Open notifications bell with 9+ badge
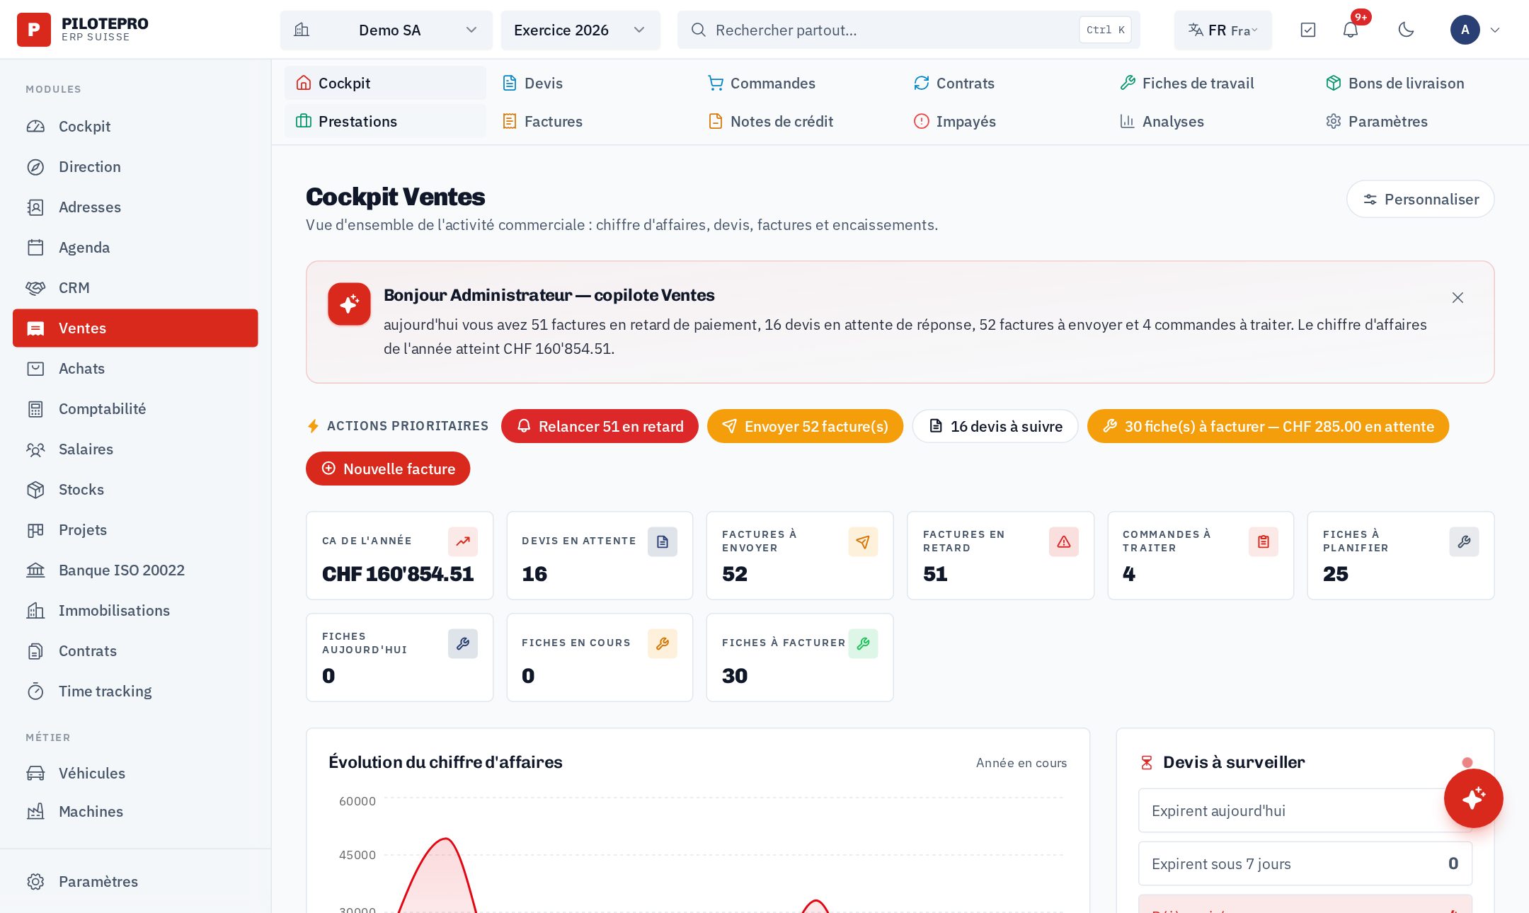1529x913 pixels. pyautogui.click(x=1351, y=30)
